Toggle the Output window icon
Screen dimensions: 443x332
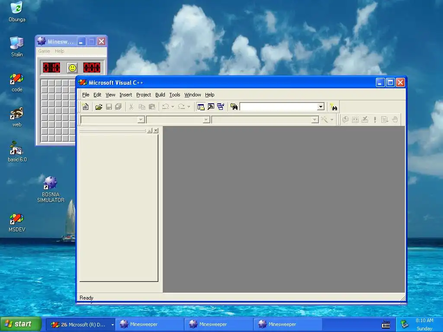tap(211, 107)
